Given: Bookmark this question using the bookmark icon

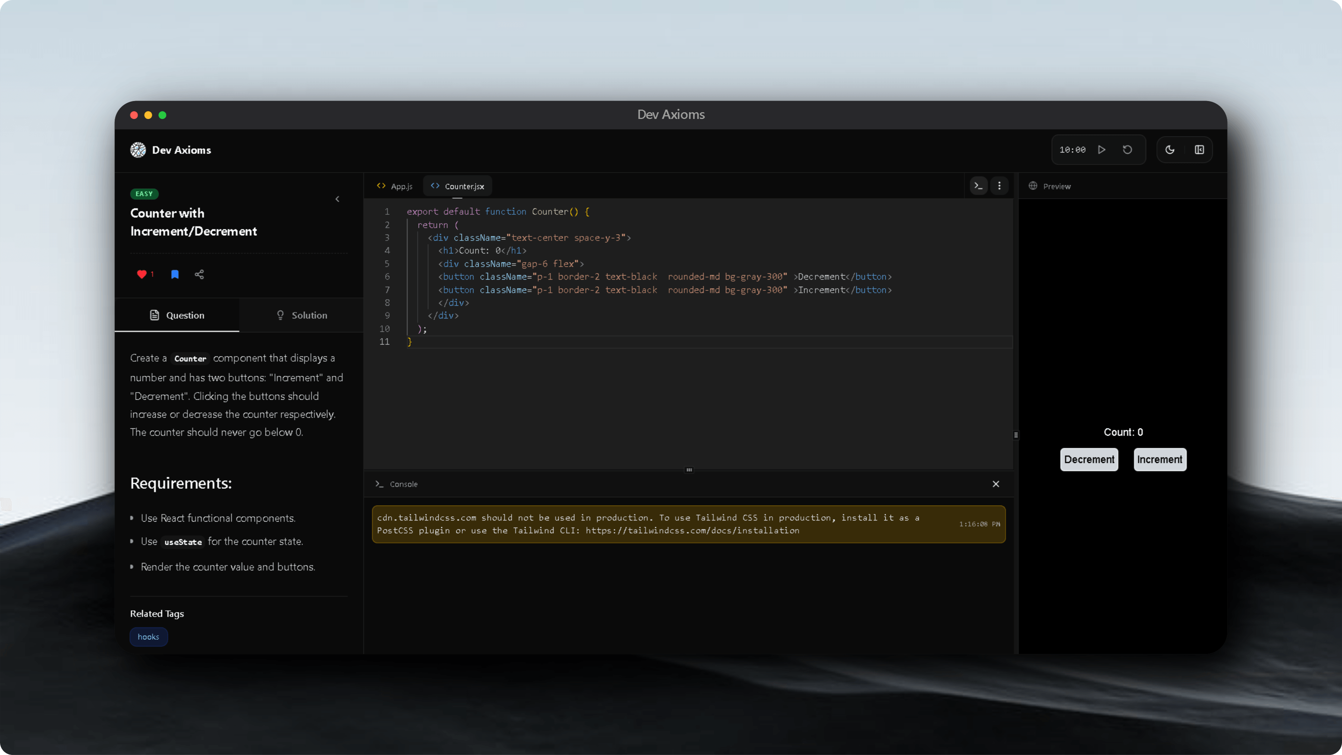Looking at the screenshot, I should pyautogui.click(x=174, y=274).
